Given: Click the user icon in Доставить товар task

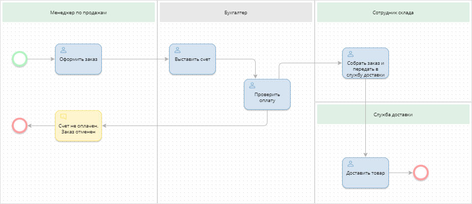Looking at the screenshot, I should 351,164.
